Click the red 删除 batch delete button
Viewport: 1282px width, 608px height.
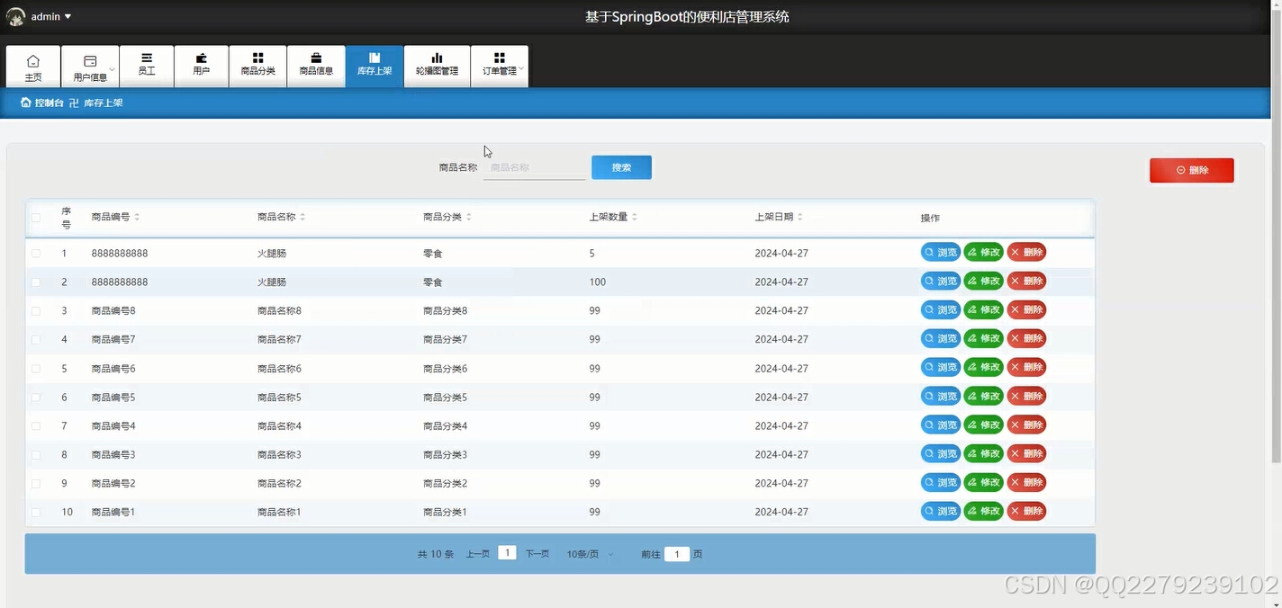click(1191, 170)
